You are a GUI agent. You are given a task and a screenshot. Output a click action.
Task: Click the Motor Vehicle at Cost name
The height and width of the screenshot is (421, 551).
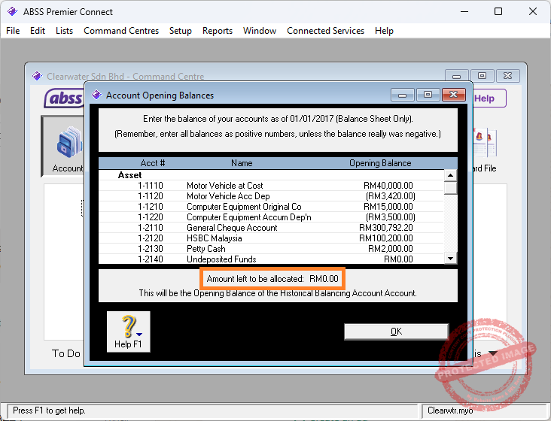[224, 186]
